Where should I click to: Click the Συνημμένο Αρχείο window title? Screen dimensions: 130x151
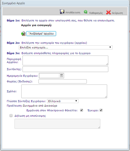pos(13,3)
